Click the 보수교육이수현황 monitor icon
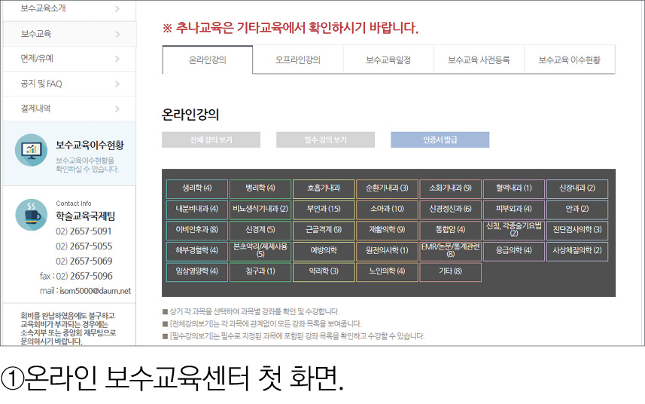 (32, 149)
